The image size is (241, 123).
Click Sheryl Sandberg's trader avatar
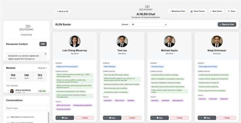click(x=12, y=91)
